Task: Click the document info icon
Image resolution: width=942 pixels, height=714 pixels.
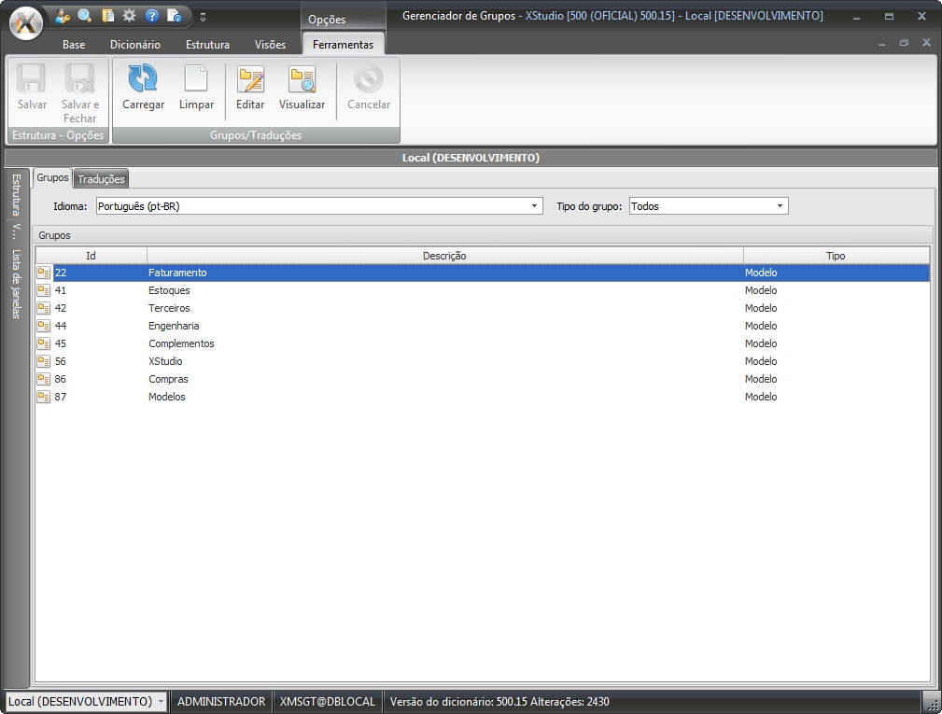Action: (x=175, y=15)
